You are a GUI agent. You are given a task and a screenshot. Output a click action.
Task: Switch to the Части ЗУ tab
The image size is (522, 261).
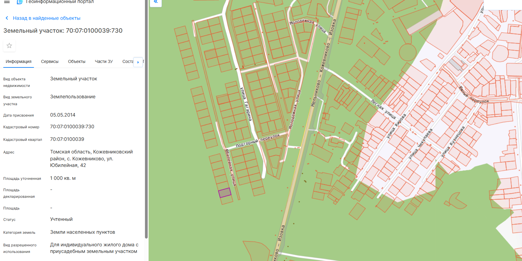[x=104, y=62]
